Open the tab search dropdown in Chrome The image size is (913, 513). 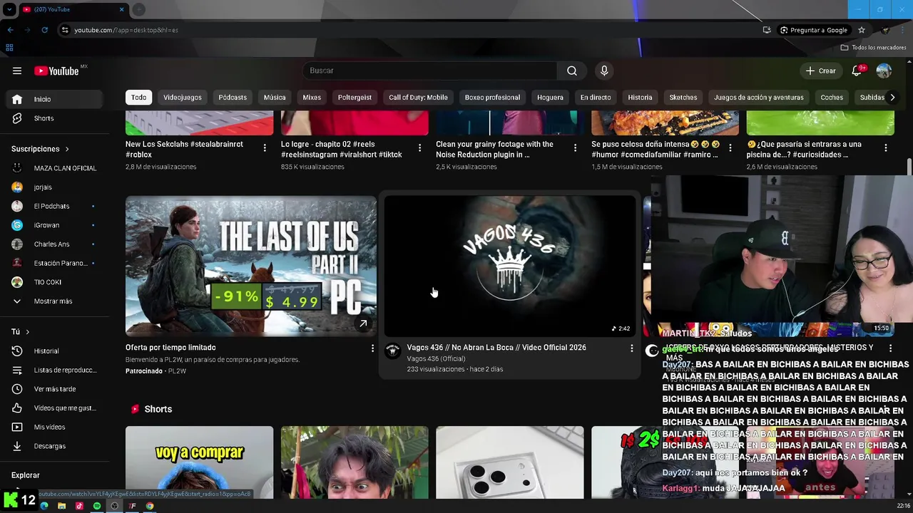click(9, 9)
